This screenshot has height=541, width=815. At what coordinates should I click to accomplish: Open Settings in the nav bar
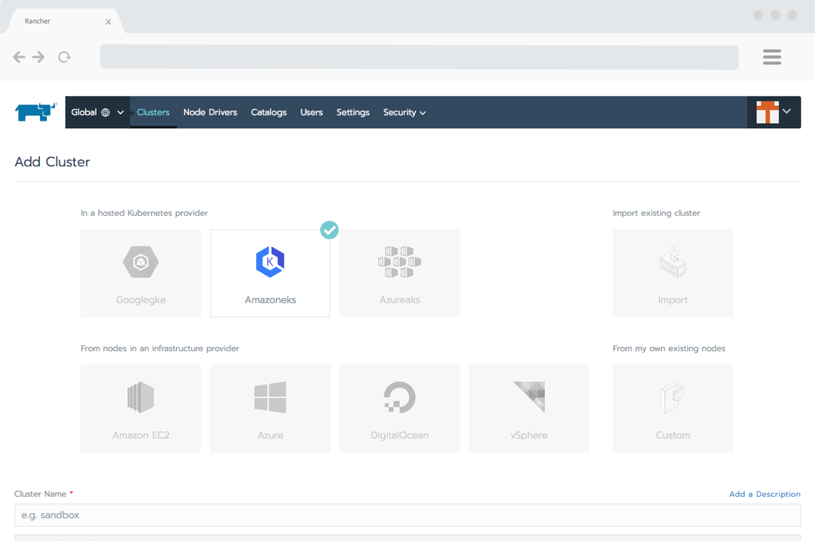pos(353,112)
